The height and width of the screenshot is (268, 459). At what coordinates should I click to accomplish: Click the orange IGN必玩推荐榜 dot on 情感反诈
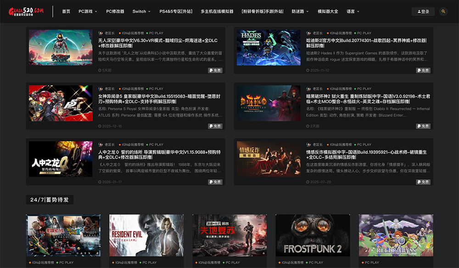[x=327, y=143]
